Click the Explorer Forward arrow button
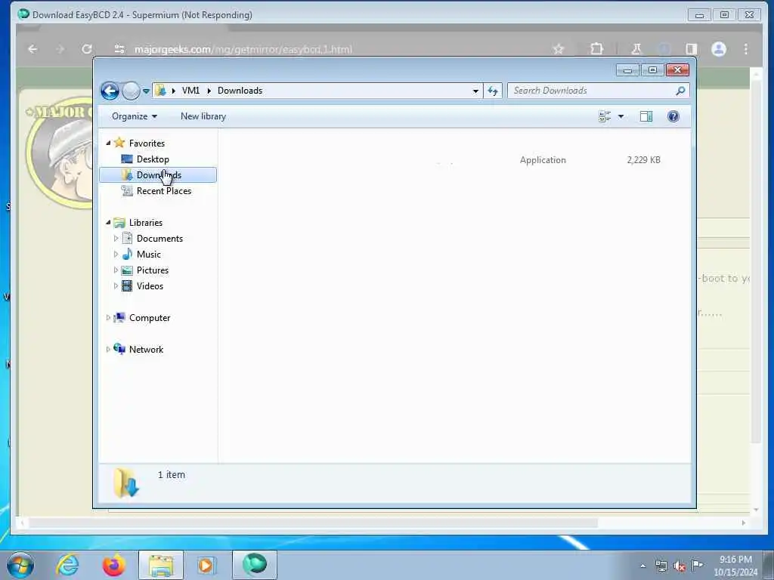 (x=131, y=91)
